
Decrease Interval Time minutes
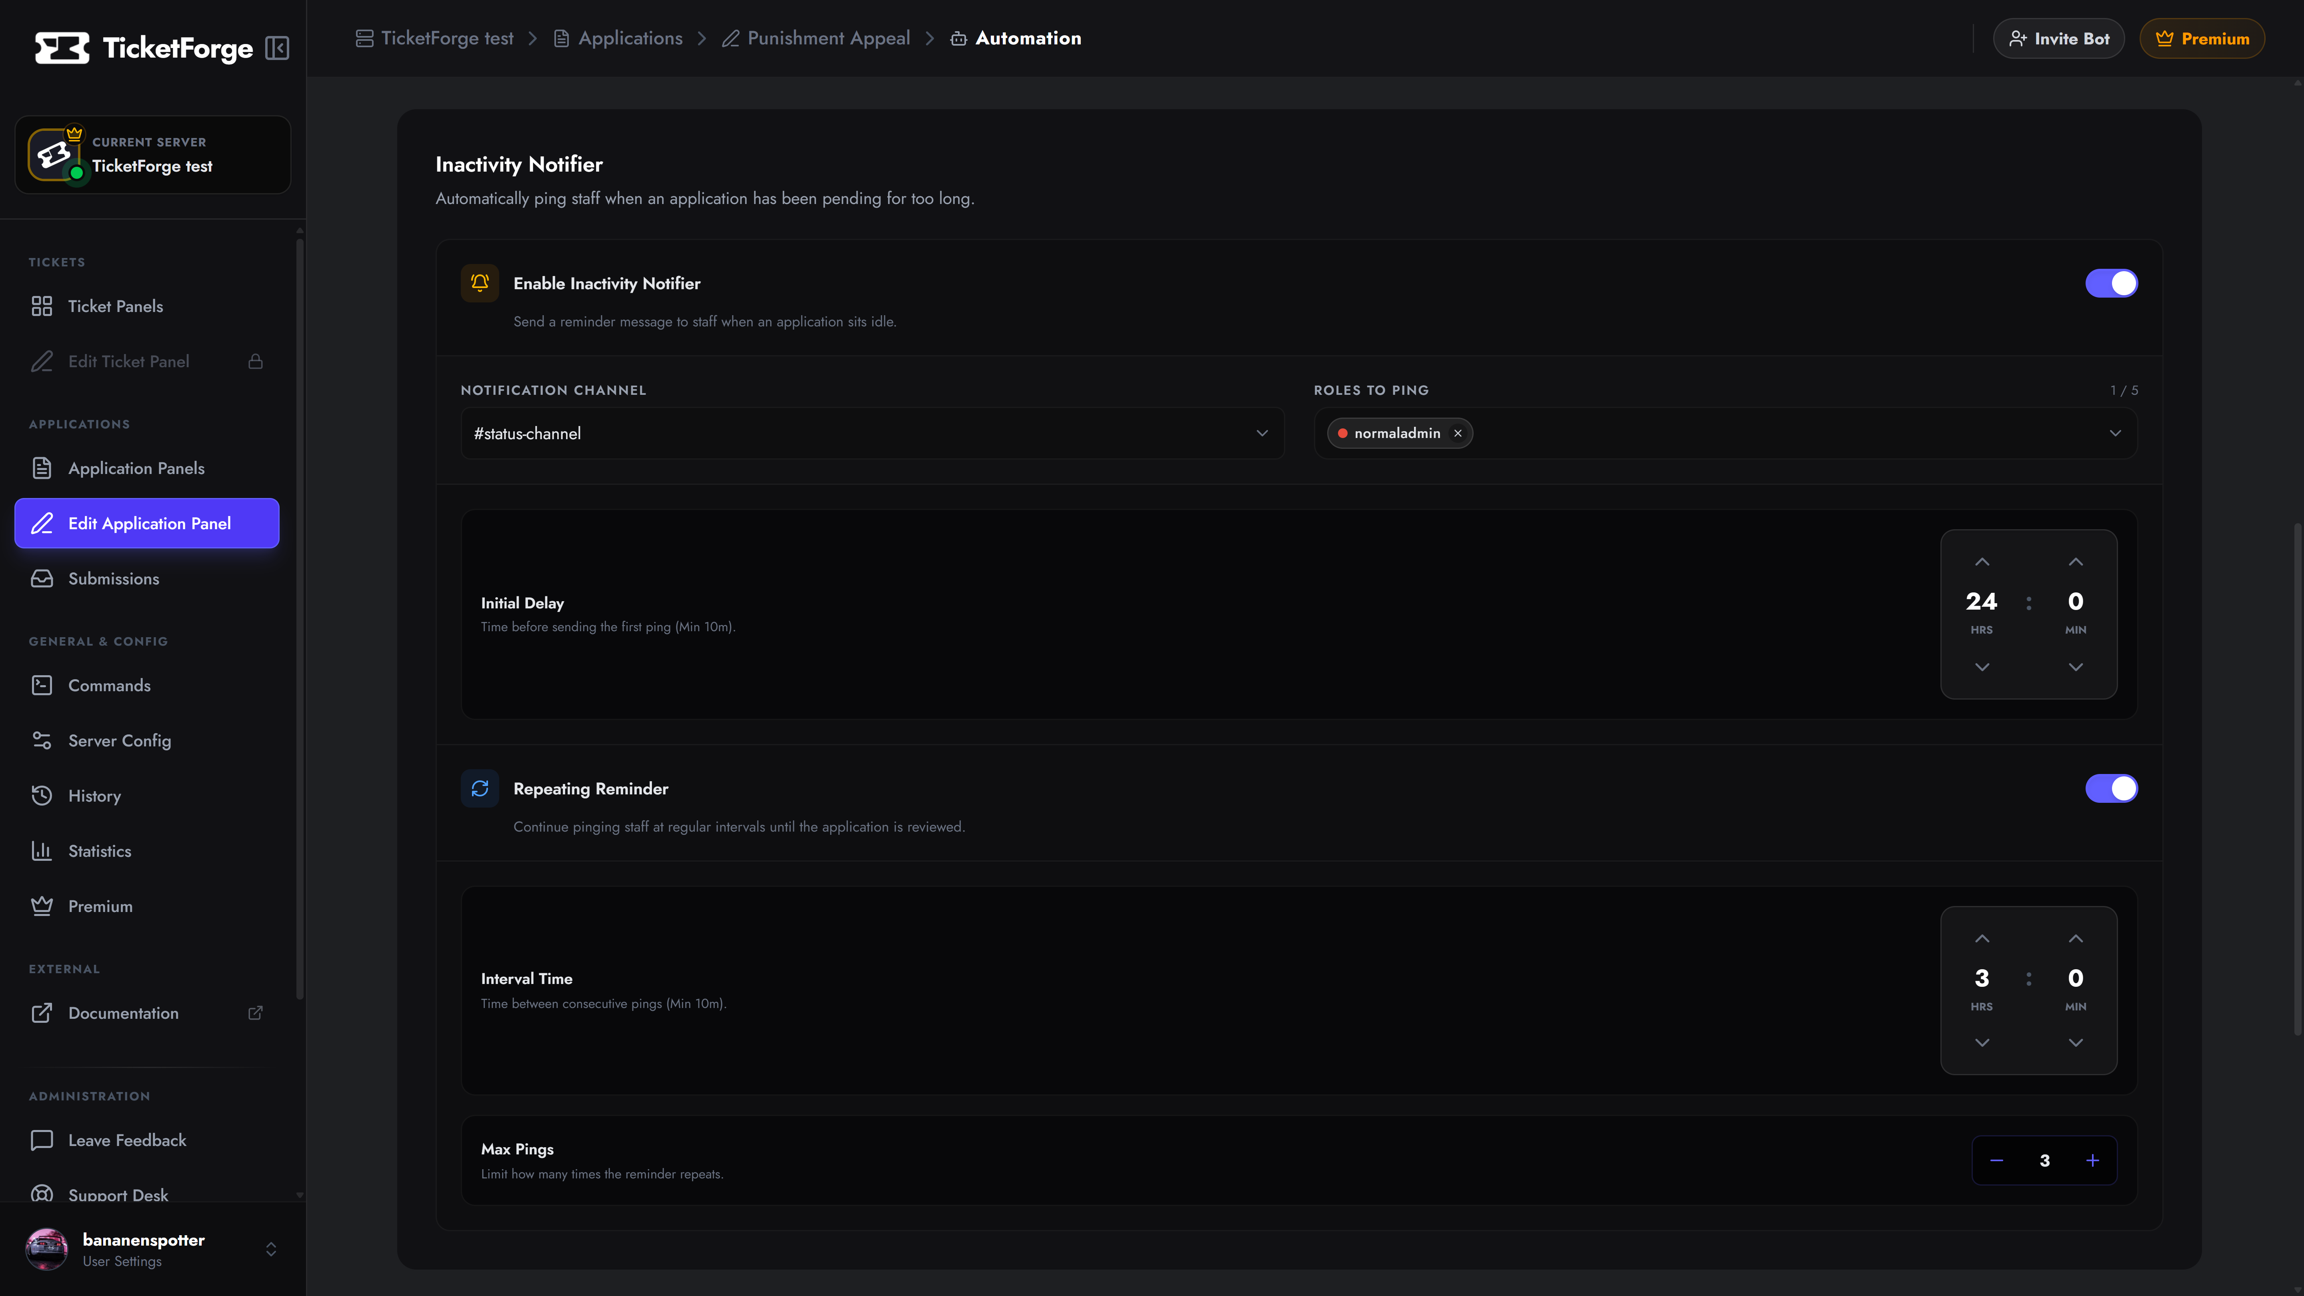(2076, 1043)
